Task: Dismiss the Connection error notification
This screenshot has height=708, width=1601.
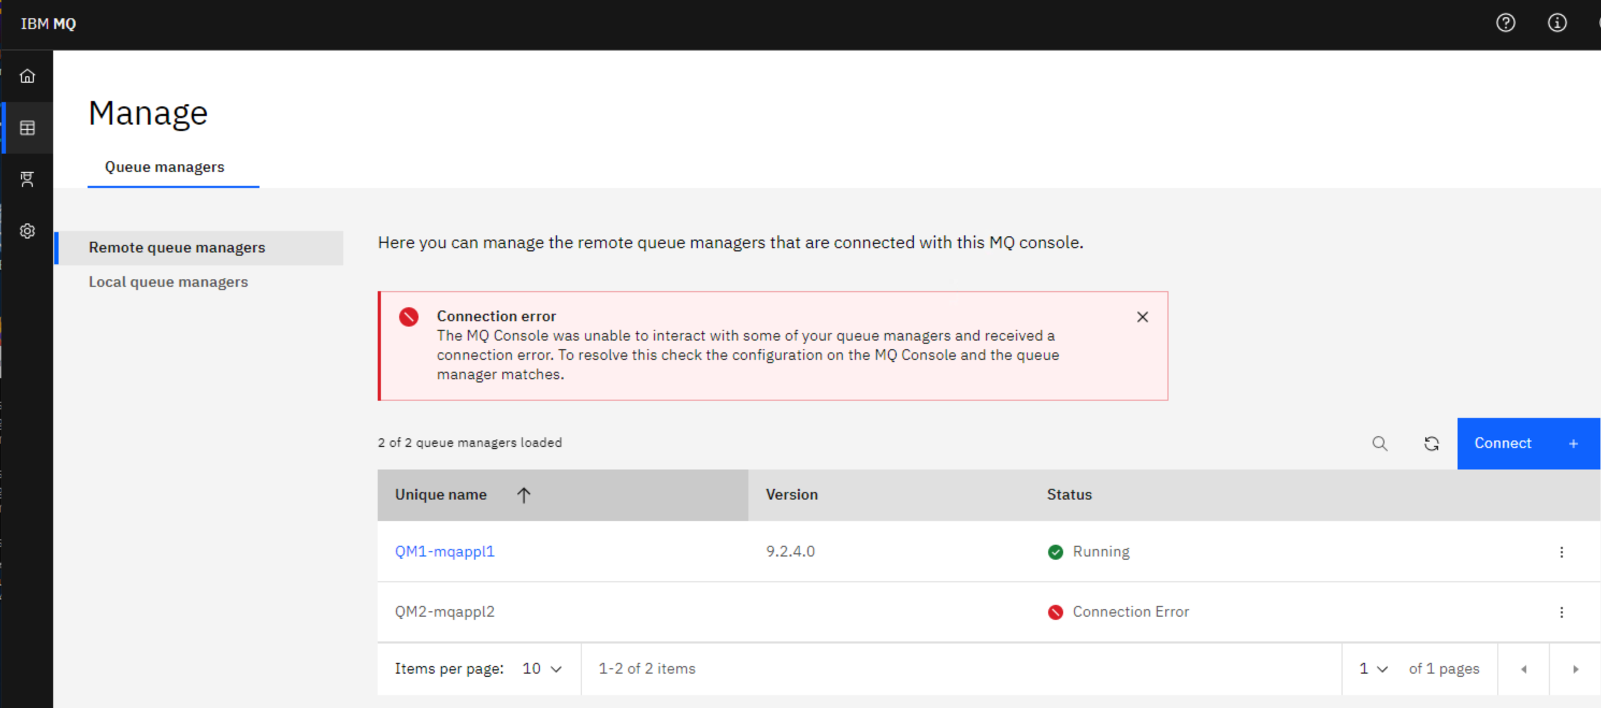Action: click(1142, 317)
